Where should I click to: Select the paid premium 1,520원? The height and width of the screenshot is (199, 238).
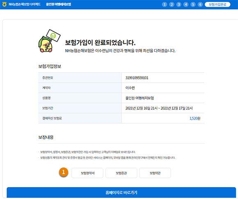[x=195, y=118]
